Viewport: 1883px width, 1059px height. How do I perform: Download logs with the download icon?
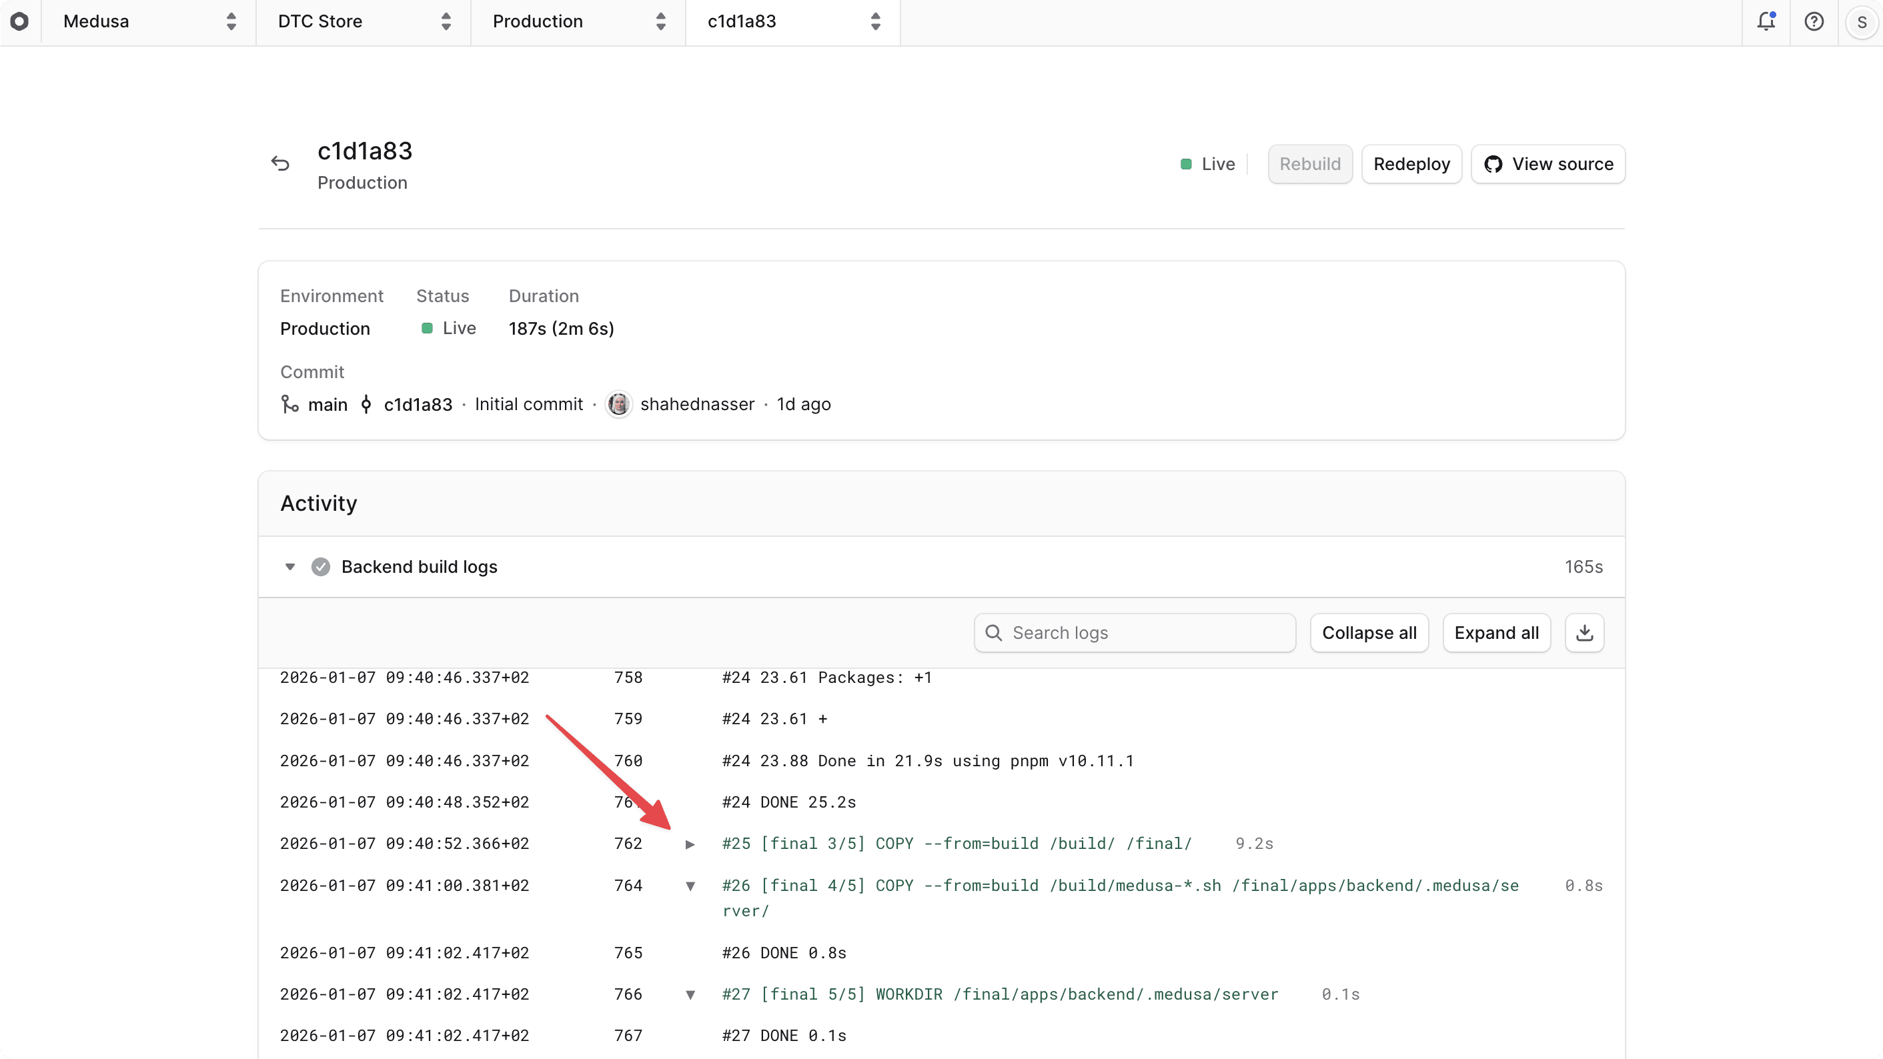coord(1584,632)
